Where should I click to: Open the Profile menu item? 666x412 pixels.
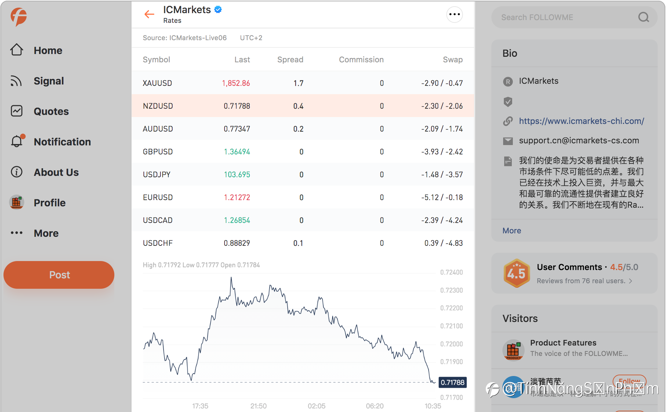click(x=49, y=203)
